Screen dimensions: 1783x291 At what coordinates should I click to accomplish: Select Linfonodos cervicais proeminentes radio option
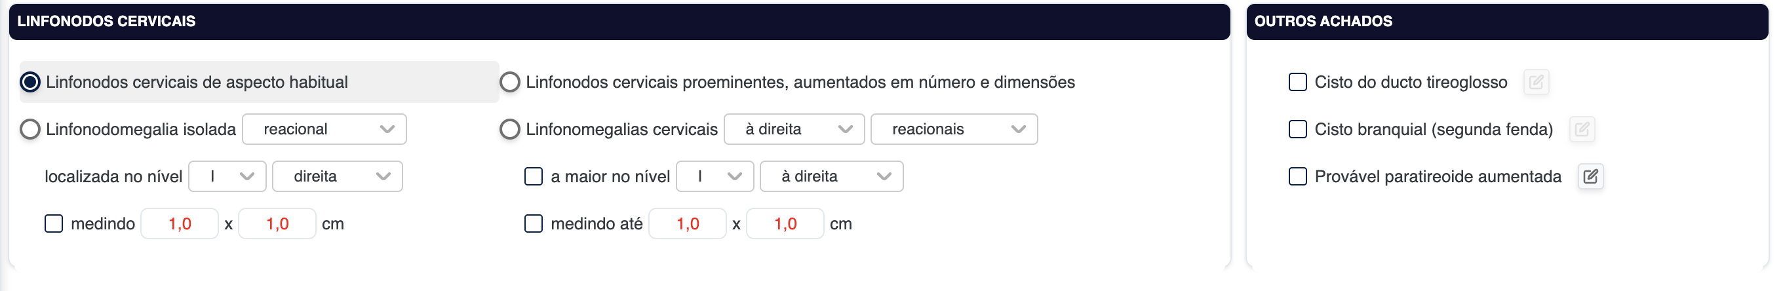tap(510, 83)
